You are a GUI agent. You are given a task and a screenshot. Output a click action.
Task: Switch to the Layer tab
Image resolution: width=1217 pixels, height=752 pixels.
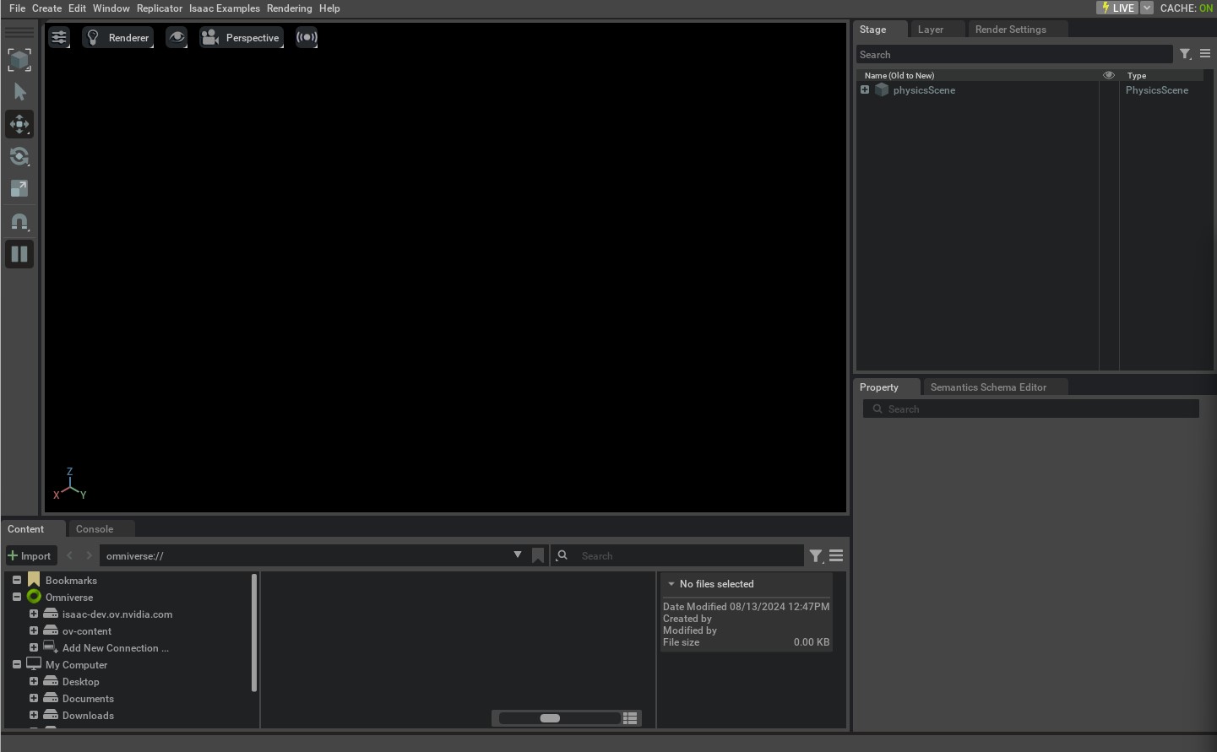931,29
